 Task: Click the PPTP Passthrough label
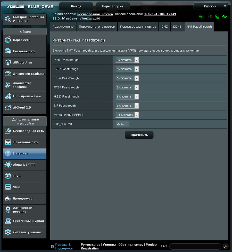pos(66,60)
